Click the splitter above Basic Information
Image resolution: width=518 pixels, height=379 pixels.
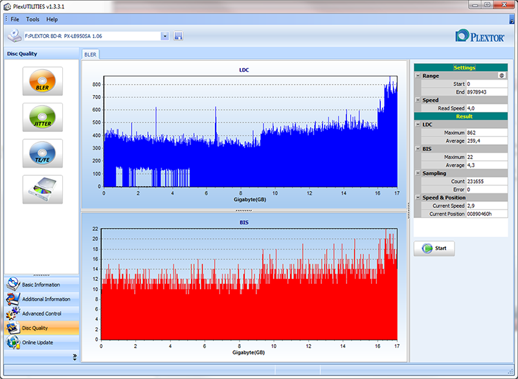tap(41, 275)
